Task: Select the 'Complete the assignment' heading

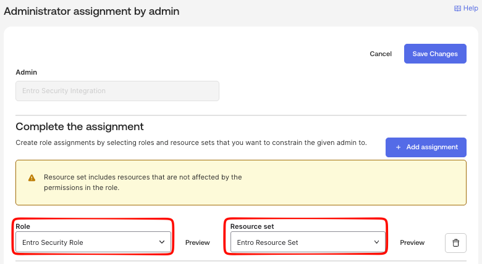Action: point(80,126)
